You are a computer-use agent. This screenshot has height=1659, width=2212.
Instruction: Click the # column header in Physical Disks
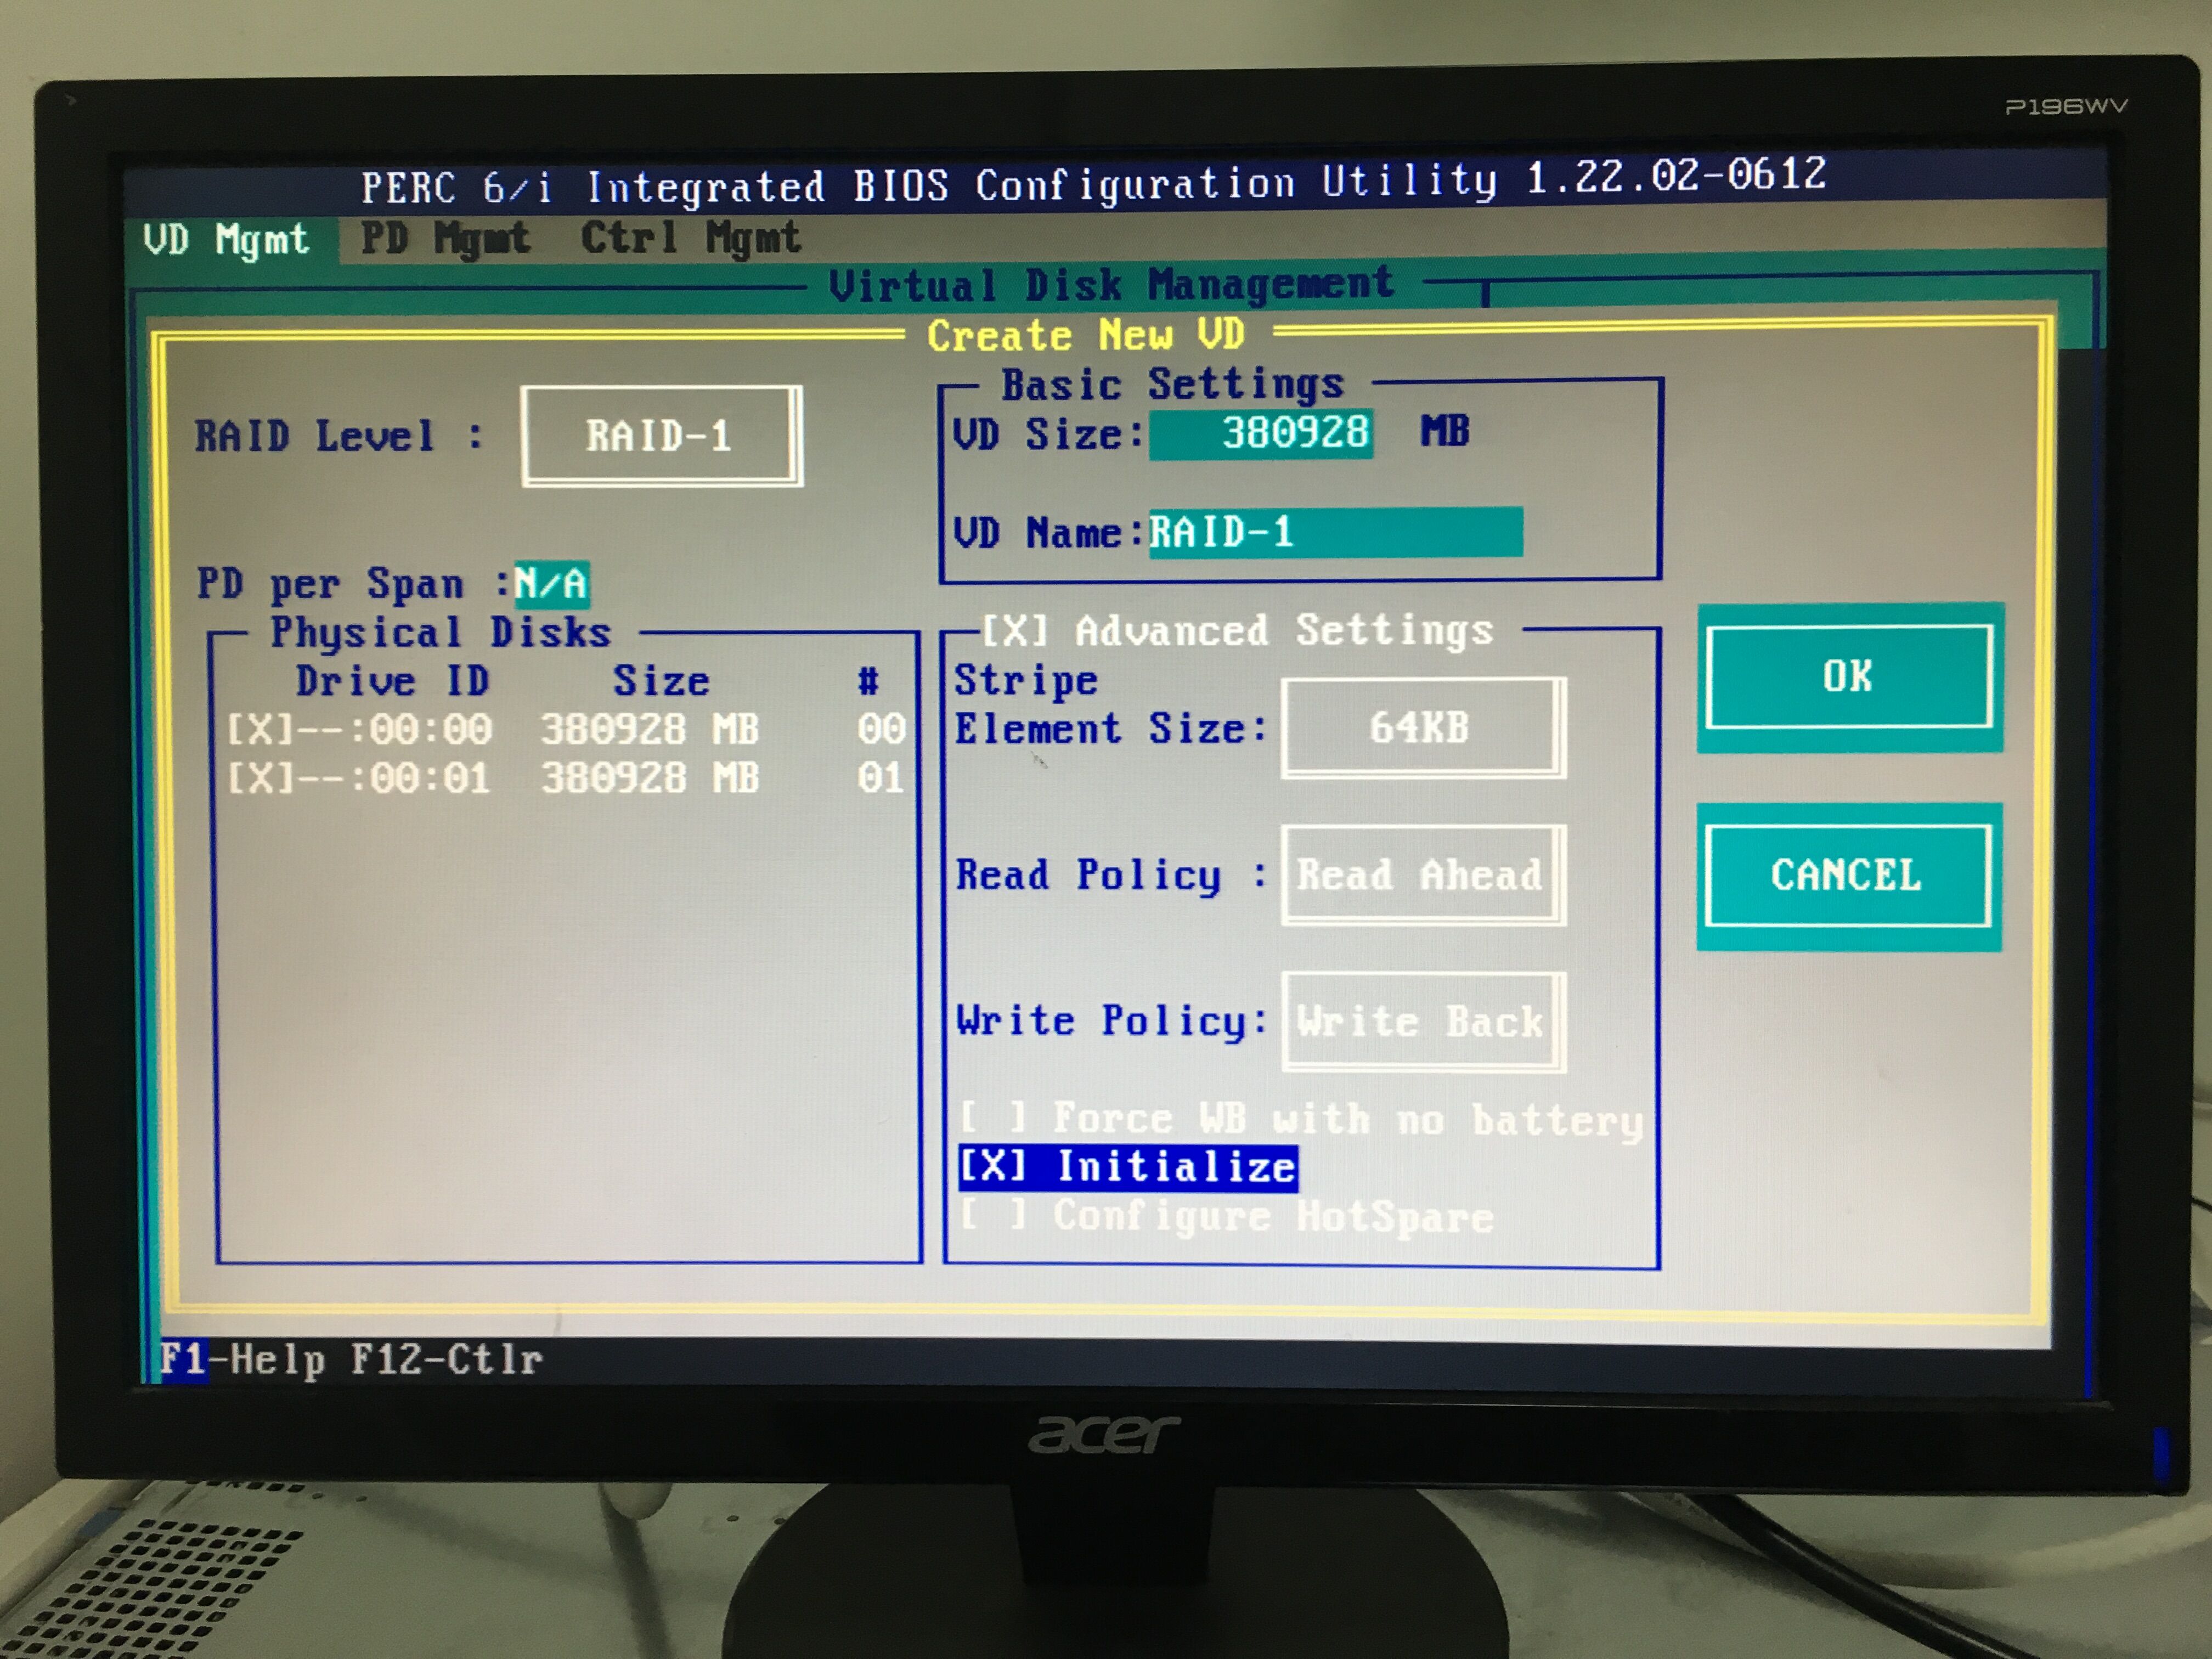pyautogui.click(x=868, y=681)
